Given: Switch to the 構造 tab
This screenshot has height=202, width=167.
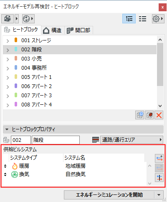Looking at the screenshot, I should pyautogui.click(x=53, y=30).
